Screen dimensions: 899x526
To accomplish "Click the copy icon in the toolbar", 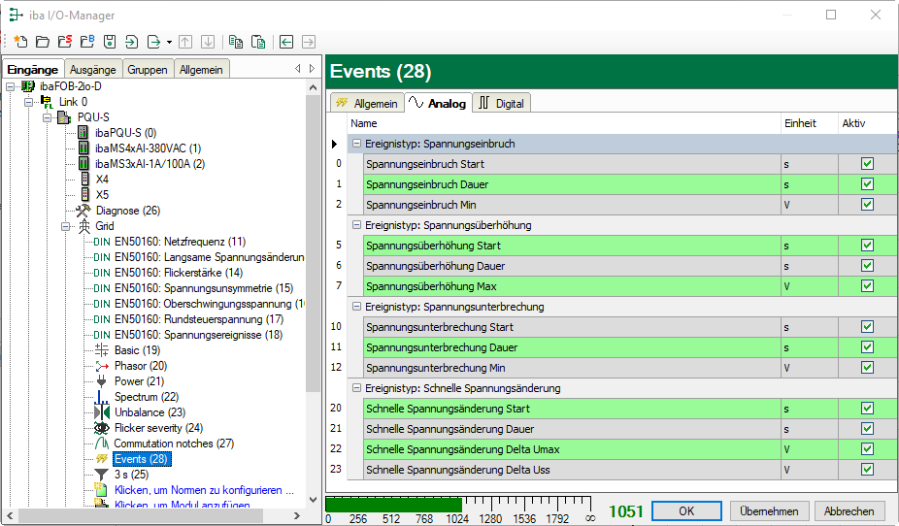I will (235, 42).
